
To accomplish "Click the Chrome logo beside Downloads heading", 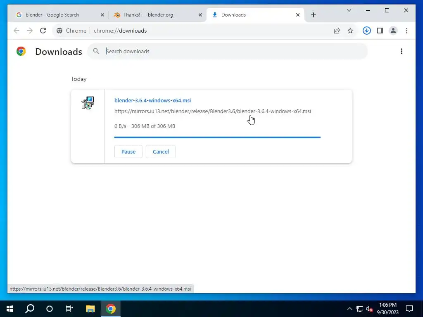I will (x=21, y=51).
